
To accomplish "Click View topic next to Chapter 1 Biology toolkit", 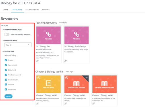I will coord(69,72).
